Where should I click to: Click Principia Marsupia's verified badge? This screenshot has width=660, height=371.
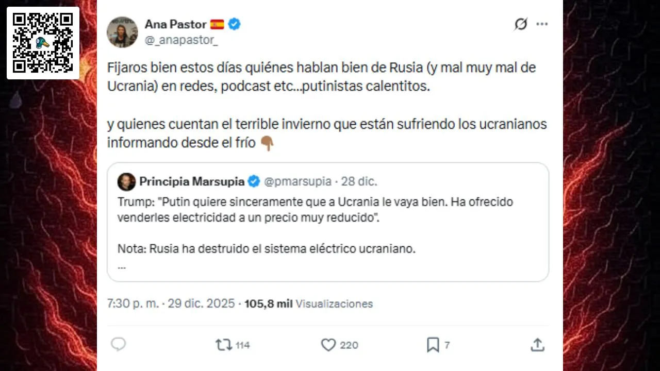(x=254, y=181)
